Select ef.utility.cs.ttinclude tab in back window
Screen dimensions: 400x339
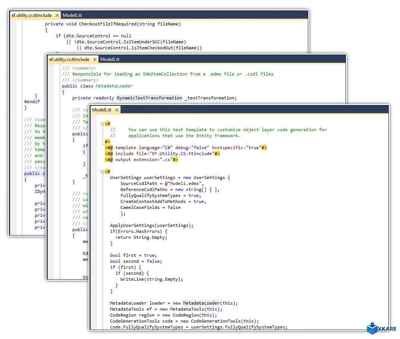(32, 15)
